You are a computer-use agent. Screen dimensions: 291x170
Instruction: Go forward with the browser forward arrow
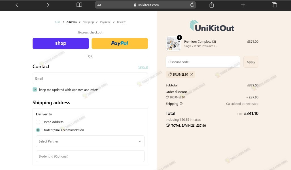pos(48,5)
